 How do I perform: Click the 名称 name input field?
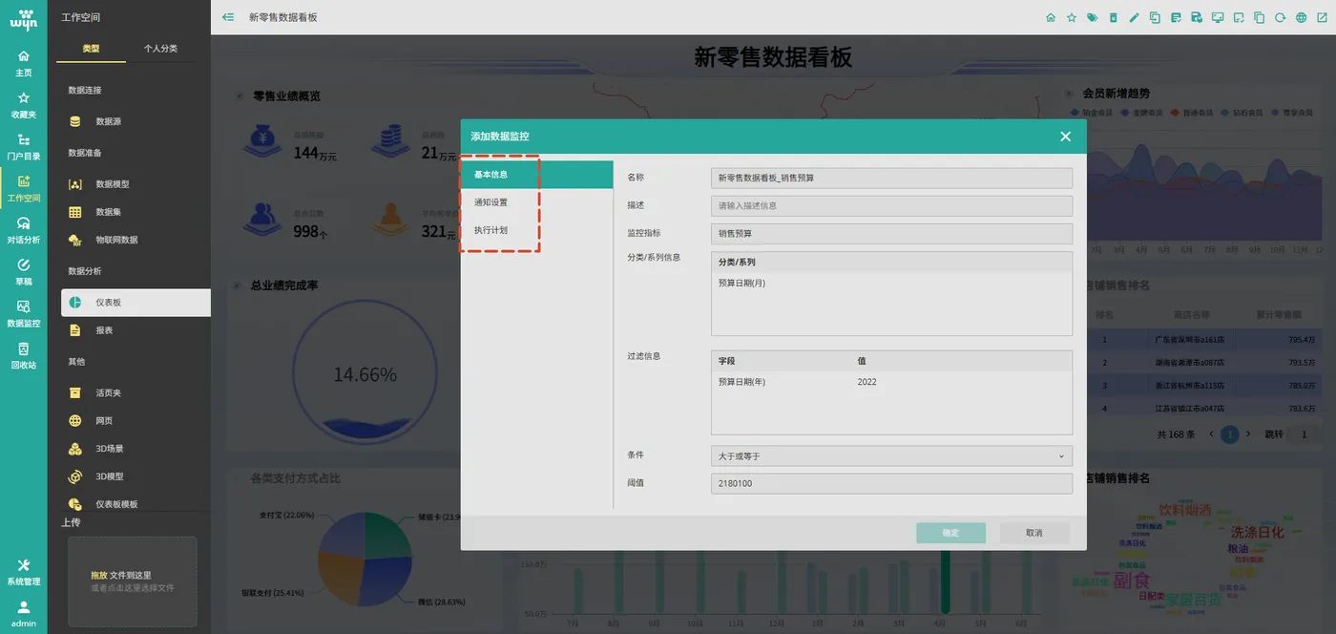pyautogui.click(x=891, y=178)
